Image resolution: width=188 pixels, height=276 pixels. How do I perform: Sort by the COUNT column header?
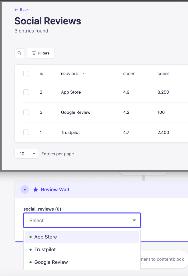click(x=164, y=74)
